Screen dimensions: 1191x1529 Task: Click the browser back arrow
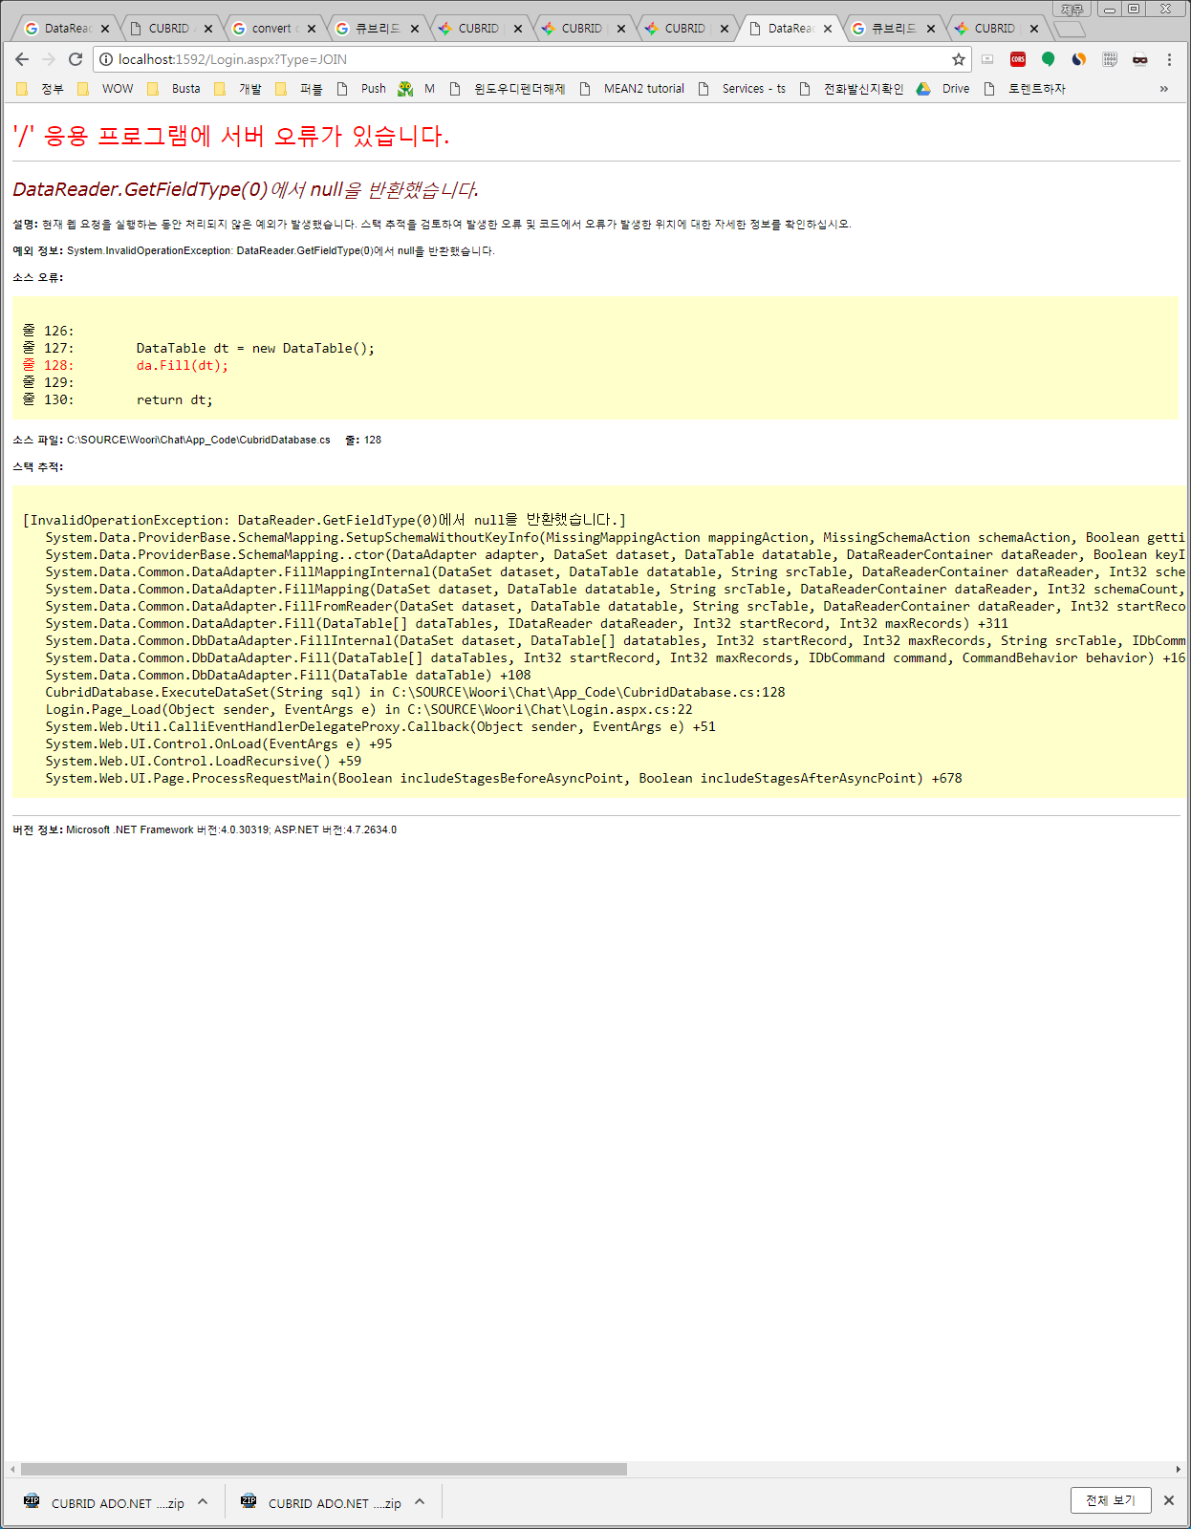click(22, 59)
